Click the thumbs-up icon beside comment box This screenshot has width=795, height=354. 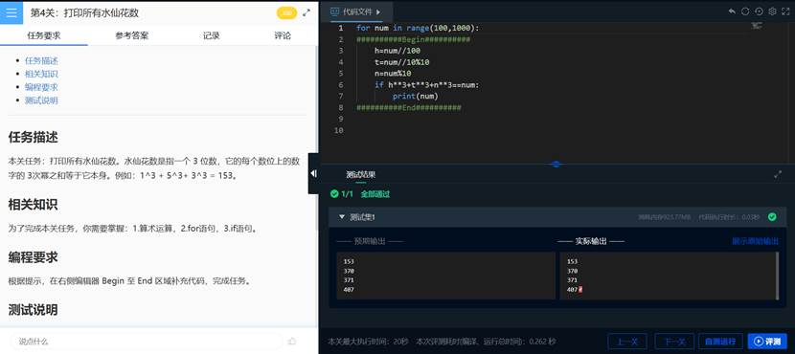tap(291, 342)
